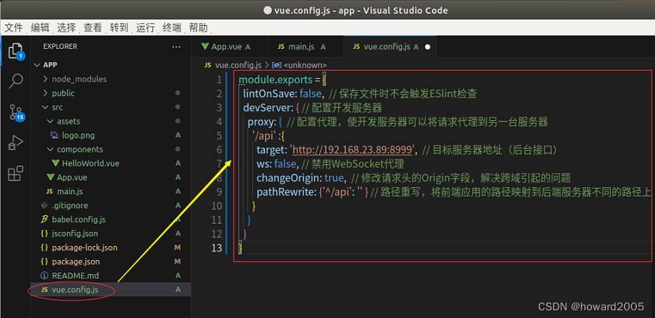The width and height of the screenshot is (655, 318).
Task: Open the 终端 menu
Action: [x=172, y=28]
